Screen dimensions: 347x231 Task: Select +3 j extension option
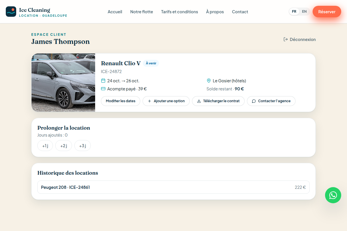click(82, 146)
